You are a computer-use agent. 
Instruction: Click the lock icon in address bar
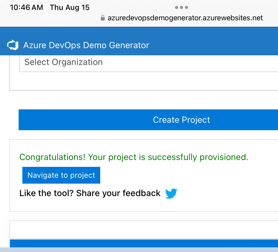[x=103, y=18]
